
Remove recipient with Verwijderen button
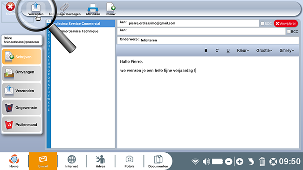tap(286, 23)
